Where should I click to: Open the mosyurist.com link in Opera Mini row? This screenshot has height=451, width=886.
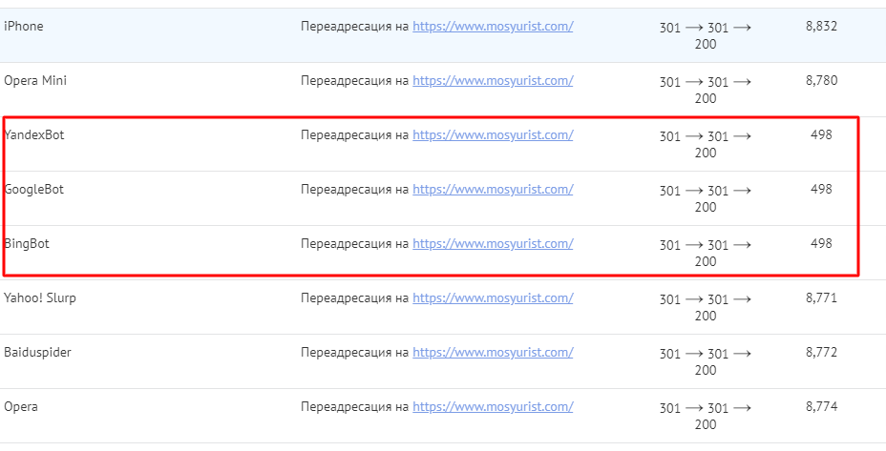click(493, 81)
